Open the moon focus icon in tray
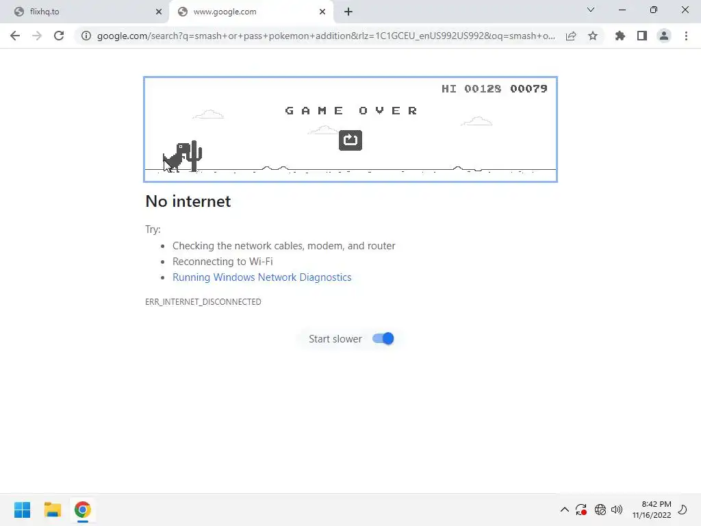Image resolution: width=701 pixels, height=526 pixels. 683,510
